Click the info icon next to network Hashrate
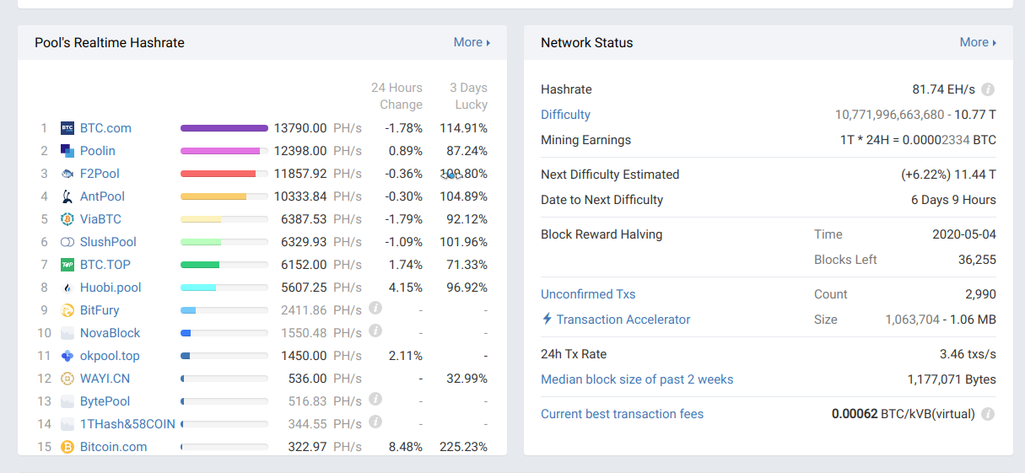1025x473 pixels. [988, 89]
